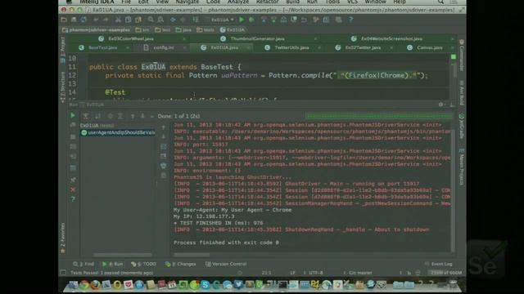Click the Make Project toolbar icon
The image size is (524, 294).
tap(196, 20)
